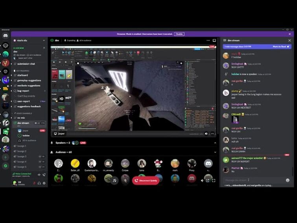The width and height of the screenshot is (297, 223).
Task: Join lounge 5 voice channel
Action: point(29,167)
